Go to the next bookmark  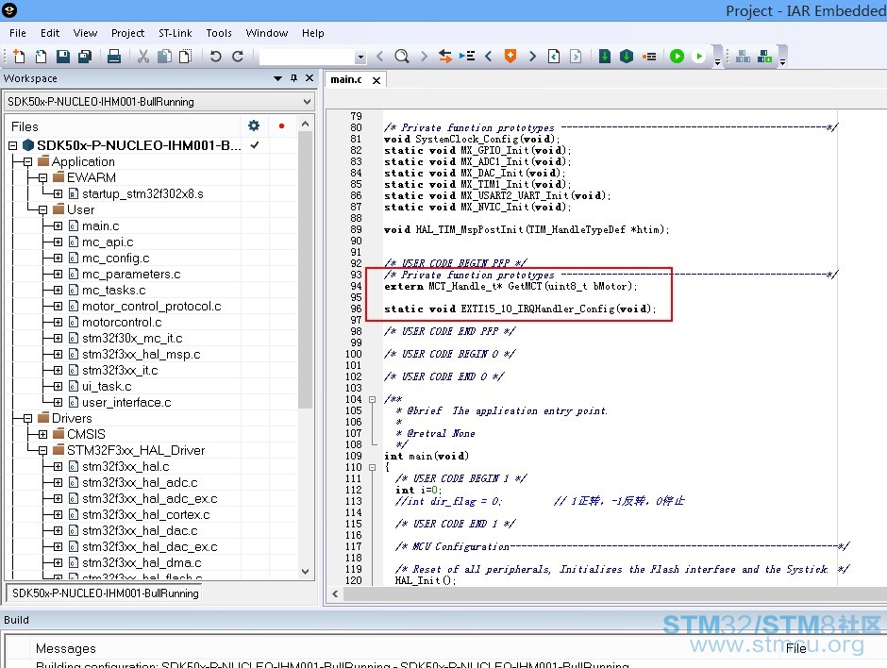click(x=532, y=56)
